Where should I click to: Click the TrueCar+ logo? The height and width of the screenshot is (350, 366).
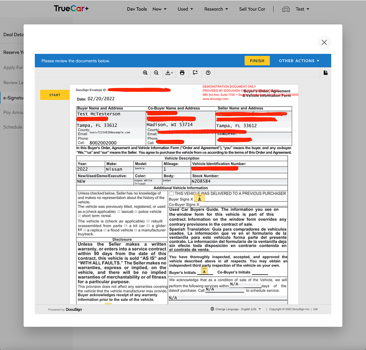pyautogui.click(x=71, y=9)
